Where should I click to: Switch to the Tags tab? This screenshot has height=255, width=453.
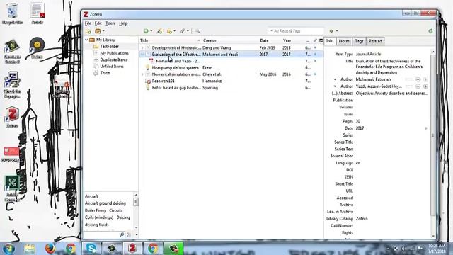pyautogui.click(x=359, y=41)
